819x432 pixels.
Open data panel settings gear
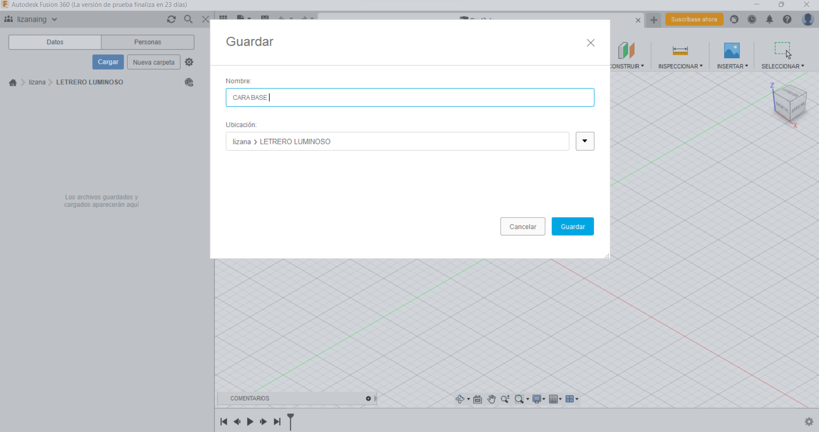[189, 62]
